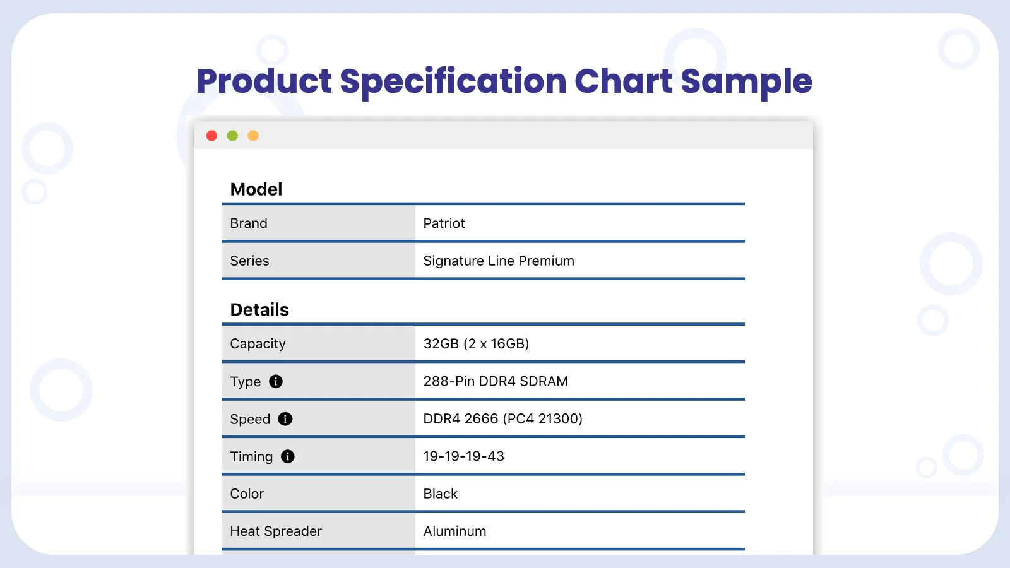The width and height of the screenshot is (1010, 568).
Task: Click the info icon beside Speed
Action: pyautogui.click(x=285, y=419)
